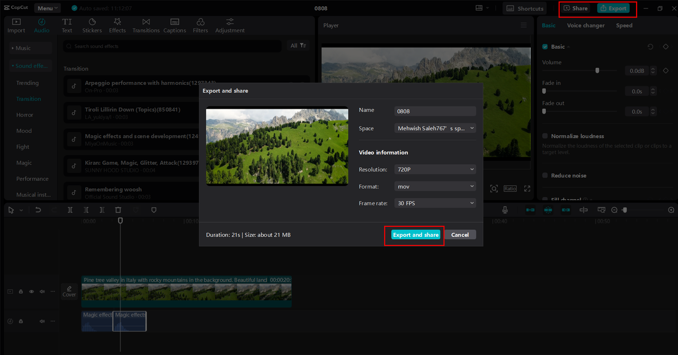Open the Shortcuts button
Viewport: 678px width, 355px height.
click(x=524, y=8)
